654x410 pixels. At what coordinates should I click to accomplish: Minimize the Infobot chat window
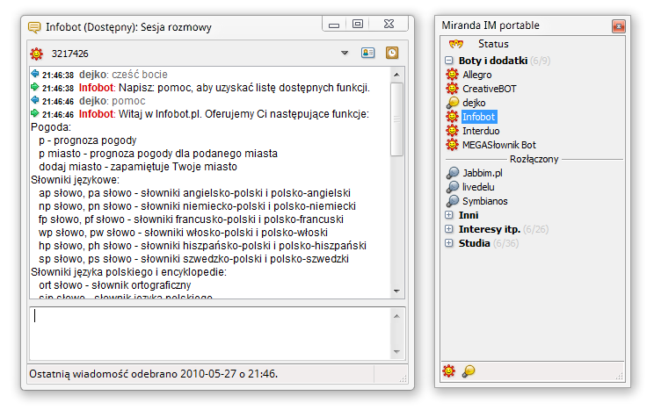(x=334, y=25)
